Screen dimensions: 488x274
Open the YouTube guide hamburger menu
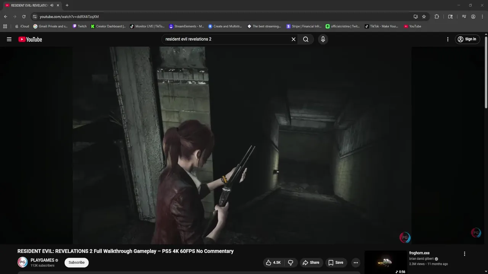9,39
